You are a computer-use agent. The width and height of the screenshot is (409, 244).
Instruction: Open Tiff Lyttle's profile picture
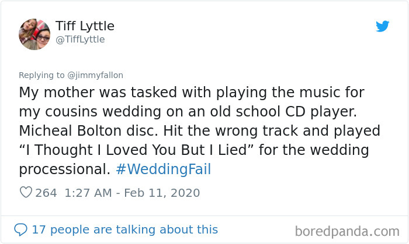click(34, 33)
